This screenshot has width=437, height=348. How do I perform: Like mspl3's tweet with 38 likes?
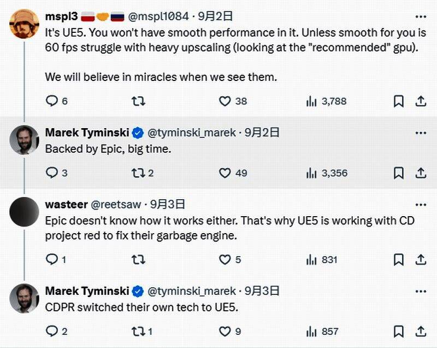click(225, 101)
